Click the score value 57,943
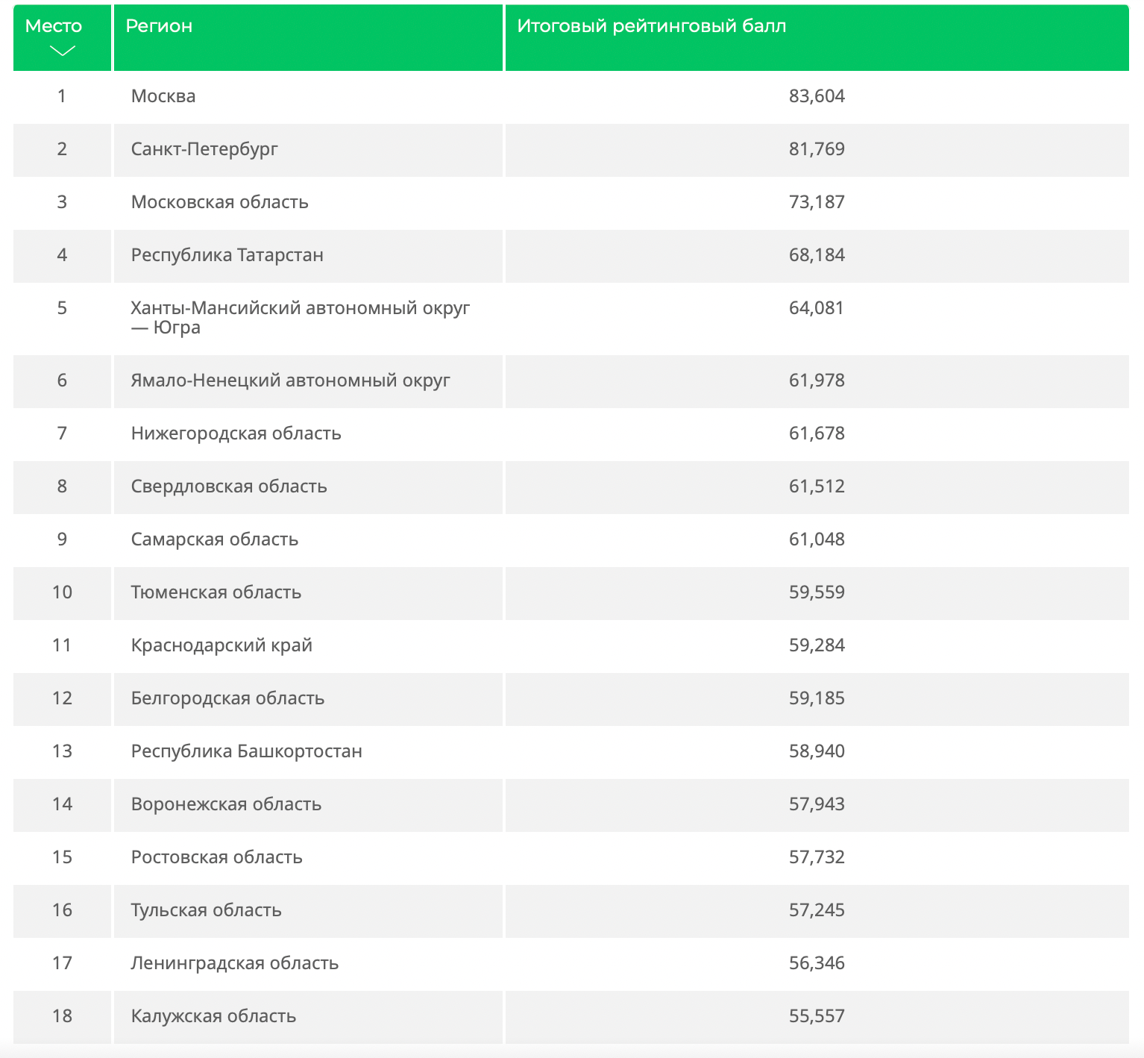1144x1058 pixels. [817, 804]
